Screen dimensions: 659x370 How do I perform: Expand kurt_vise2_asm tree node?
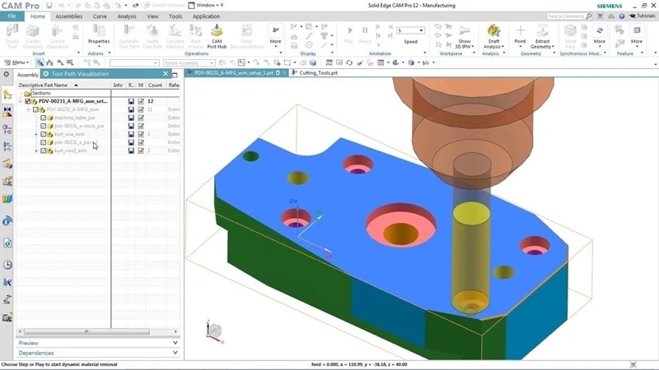pyautogui.click(x=36, y=150)
